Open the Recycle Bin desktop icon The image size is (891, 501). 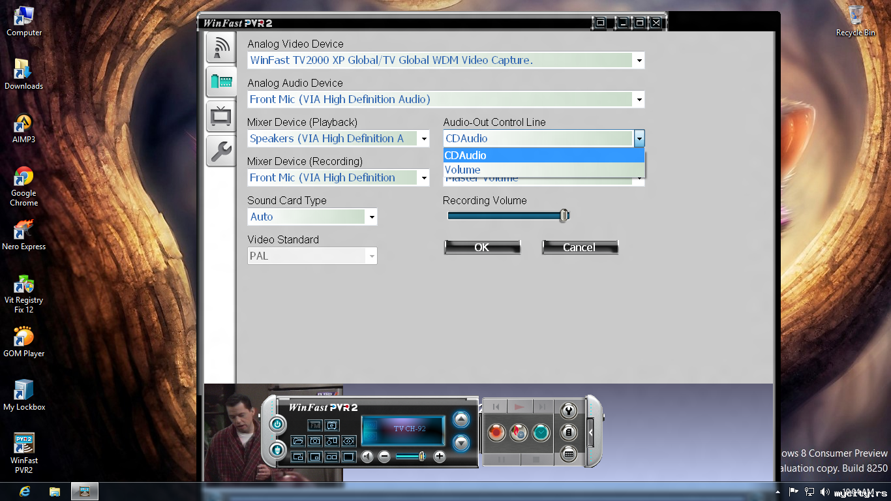pos(856,20)
